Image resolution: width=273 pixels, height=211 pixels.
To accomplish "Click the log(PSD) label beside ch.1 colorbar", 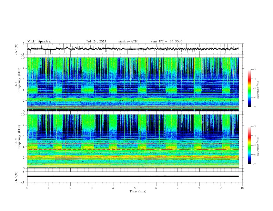I will point(258,90).
